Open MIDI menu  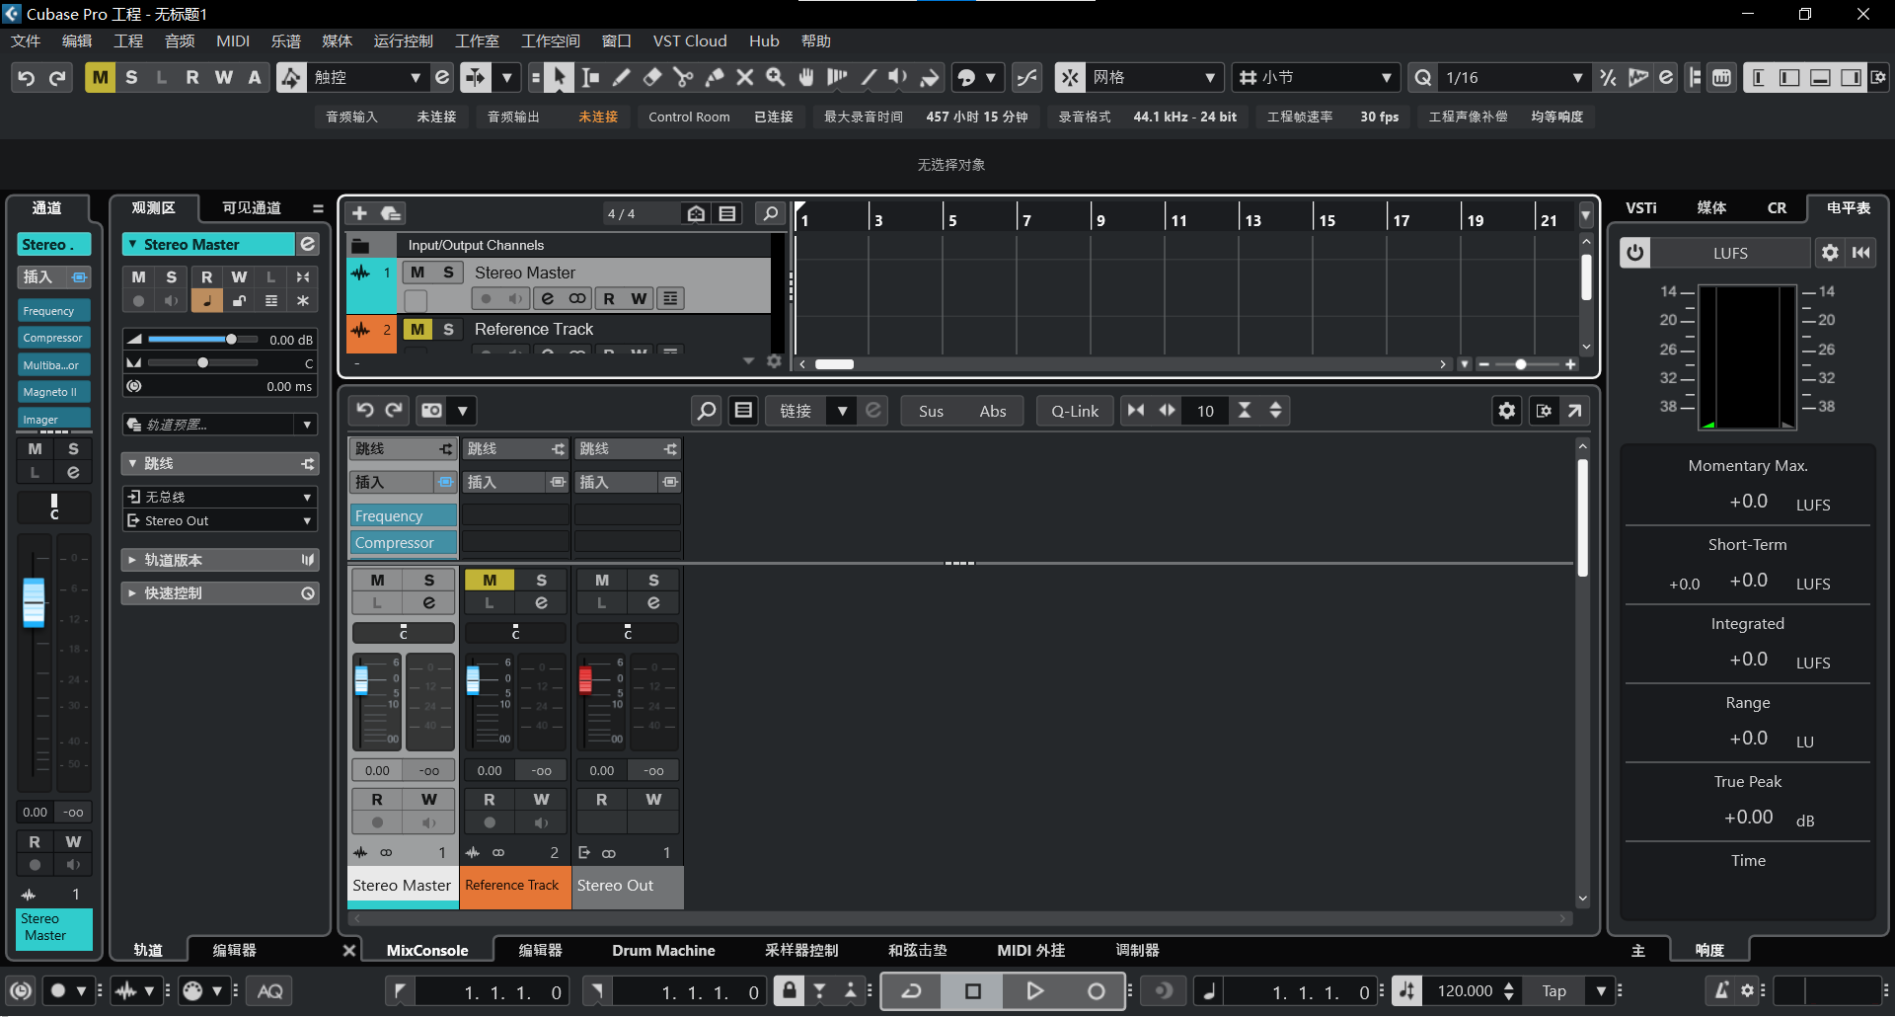pos(233,40)
